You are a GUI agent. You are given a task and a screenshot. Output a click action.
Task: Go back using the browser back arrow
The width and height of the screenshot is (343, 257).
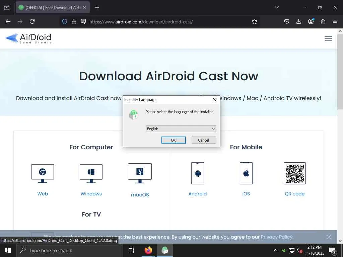click(x=8, y=21)
